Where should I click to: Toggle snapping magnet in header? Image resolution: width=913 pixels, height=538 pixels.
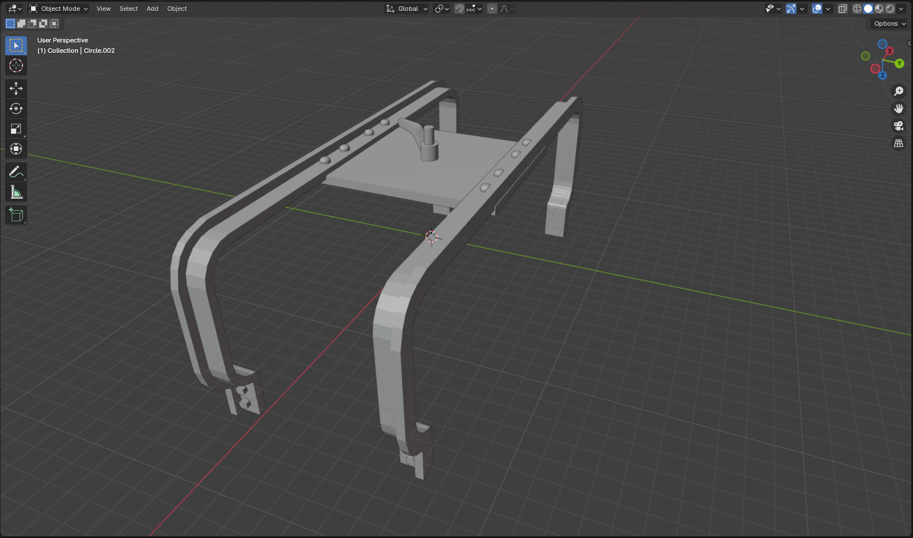coord(459,9)
